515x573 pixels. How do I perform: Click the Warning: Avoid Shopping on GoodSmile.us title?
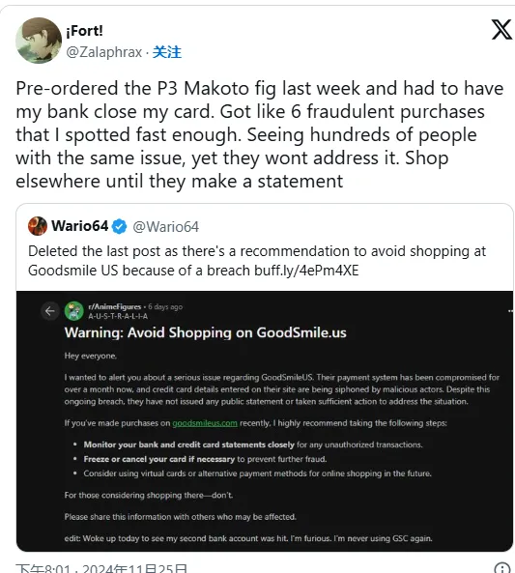pyautogui.click(x=206, y=333)
